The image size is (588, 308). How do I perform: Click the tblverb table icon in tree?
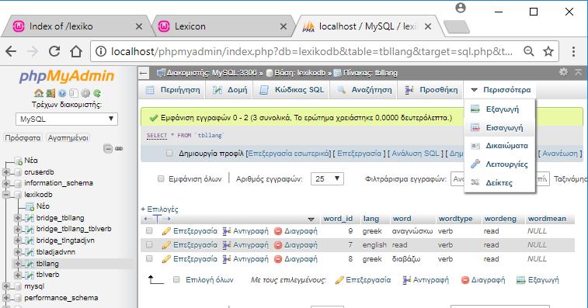pos(30,275)
